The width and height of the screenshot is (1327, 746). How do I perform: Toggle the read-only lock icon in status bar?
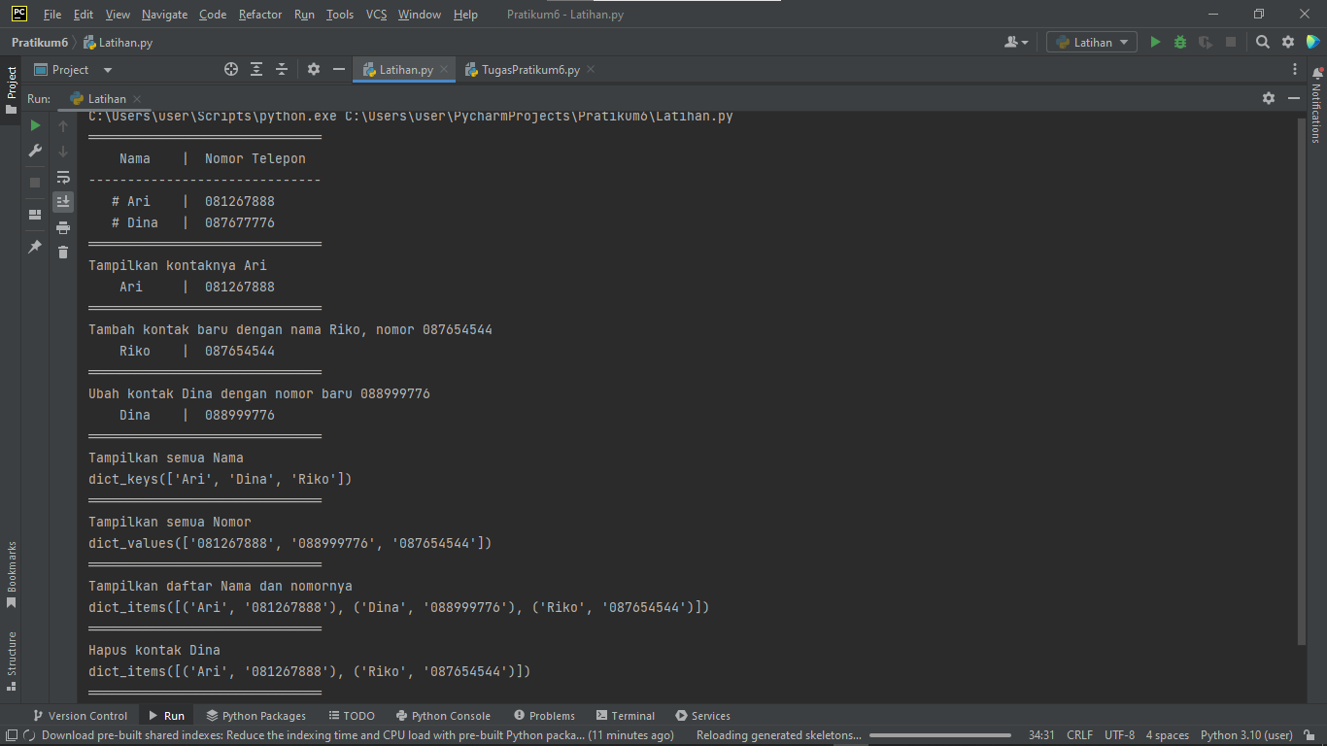point(1310,735)
